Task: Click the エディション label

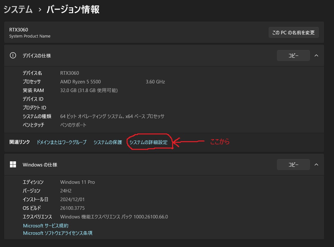Action: coord(33,182)
